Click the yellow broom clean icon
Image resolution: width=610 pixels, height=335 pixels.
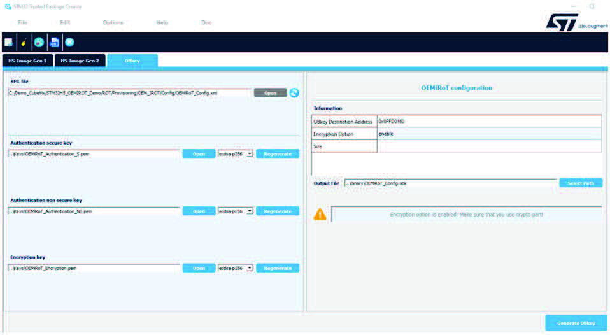tap(24, 42)
